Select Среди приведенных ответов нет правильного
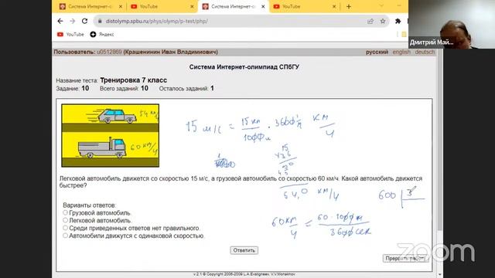 click(x=65, y=228)
